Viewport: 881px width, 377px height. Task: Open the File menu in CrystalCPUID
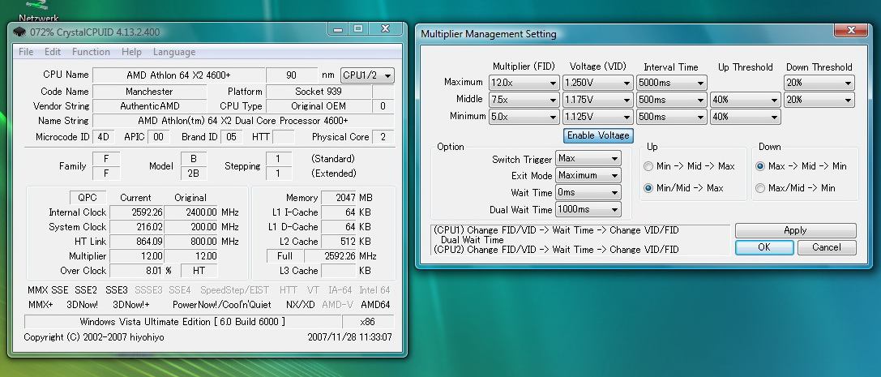26,52
